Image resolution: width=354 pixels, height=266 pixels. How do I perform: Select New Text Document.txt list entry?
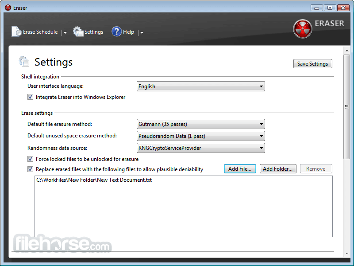pos(94,180)
